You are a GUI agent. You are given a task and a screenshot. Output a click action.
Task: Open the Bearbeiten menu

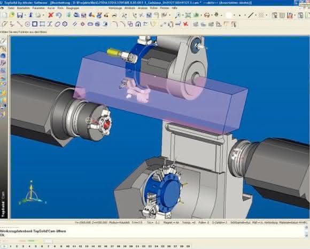pos(23,8)
